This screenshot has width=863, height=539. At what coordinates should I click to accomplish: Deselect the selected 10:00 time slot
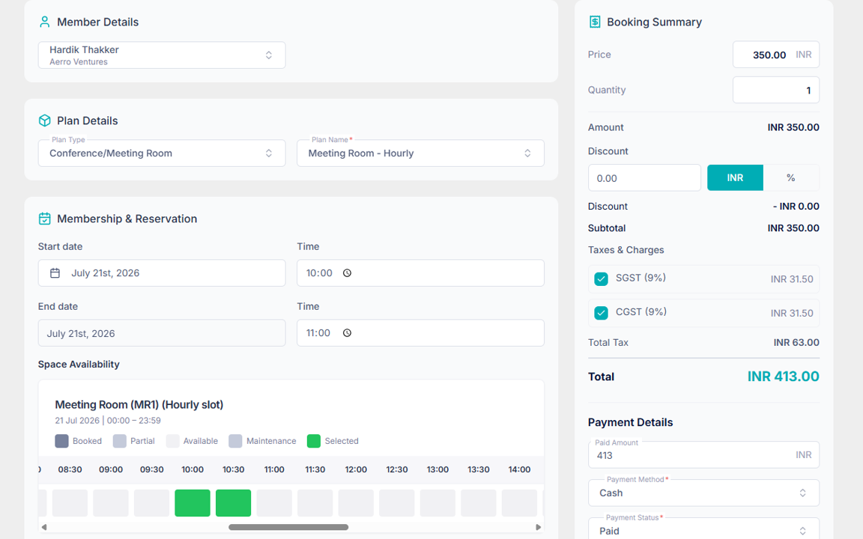coord(193,503)
